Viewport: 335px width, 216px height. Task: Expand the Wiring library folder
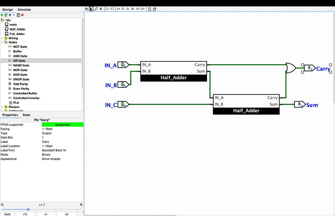pyautogui.click(x=2, y=38)
